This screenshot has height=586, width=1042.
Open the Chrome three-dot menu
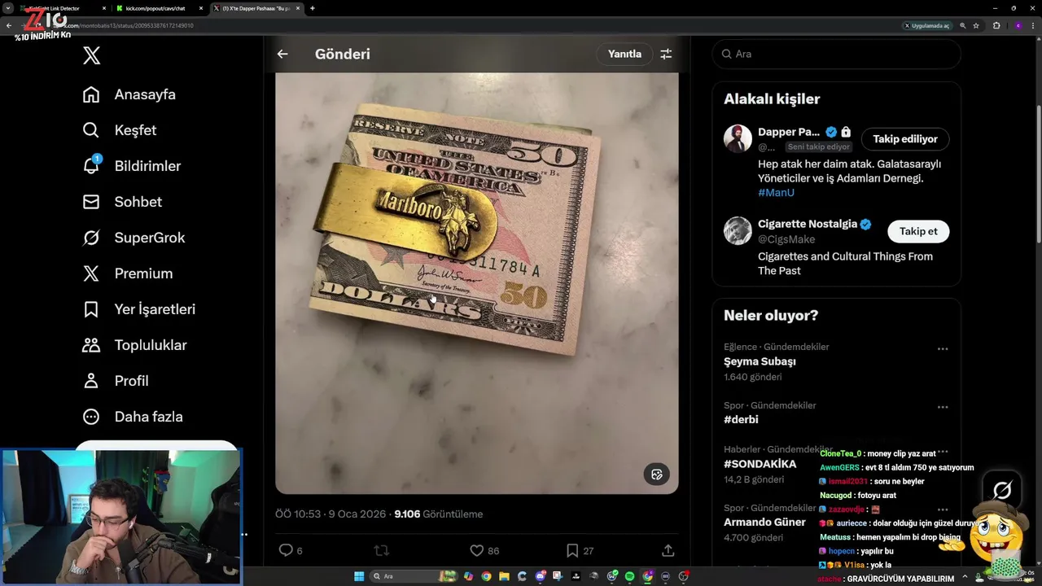pos(1034,25)
